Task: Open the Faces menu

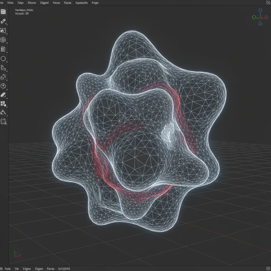Action: (x=56, y=3)
